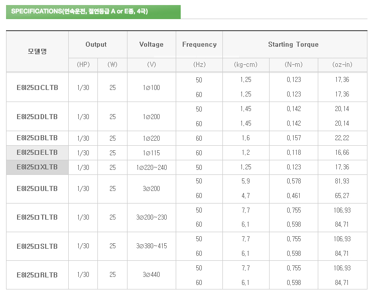Click the 3ø380~415 voltage cell
375x294 pixels.
point(151,246)
